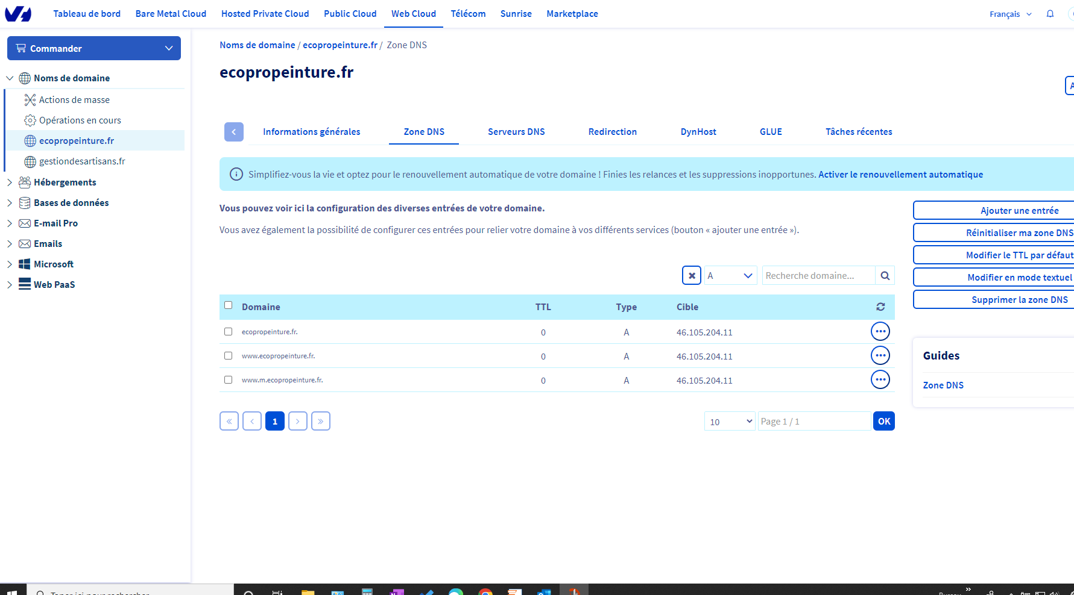Open the record type filter dropdown
This screenshot has width=1074, height=595.
pyautogui.click(x=730, y=276)
